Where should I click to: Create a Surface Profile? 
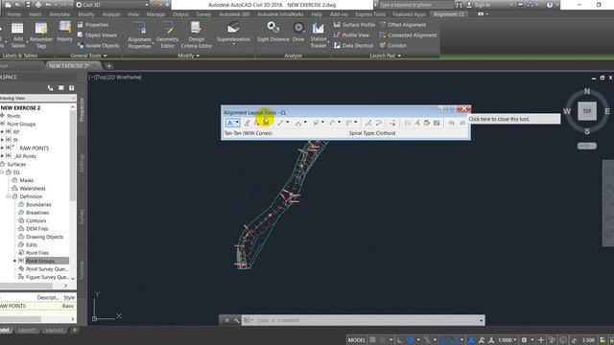coord(354,25)
